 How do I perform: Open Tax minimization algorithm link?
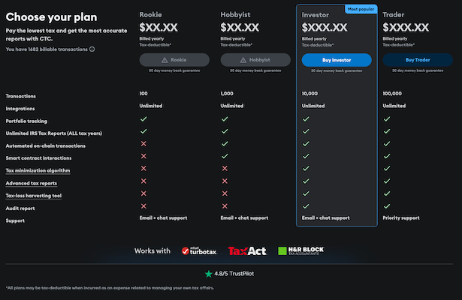38,170
